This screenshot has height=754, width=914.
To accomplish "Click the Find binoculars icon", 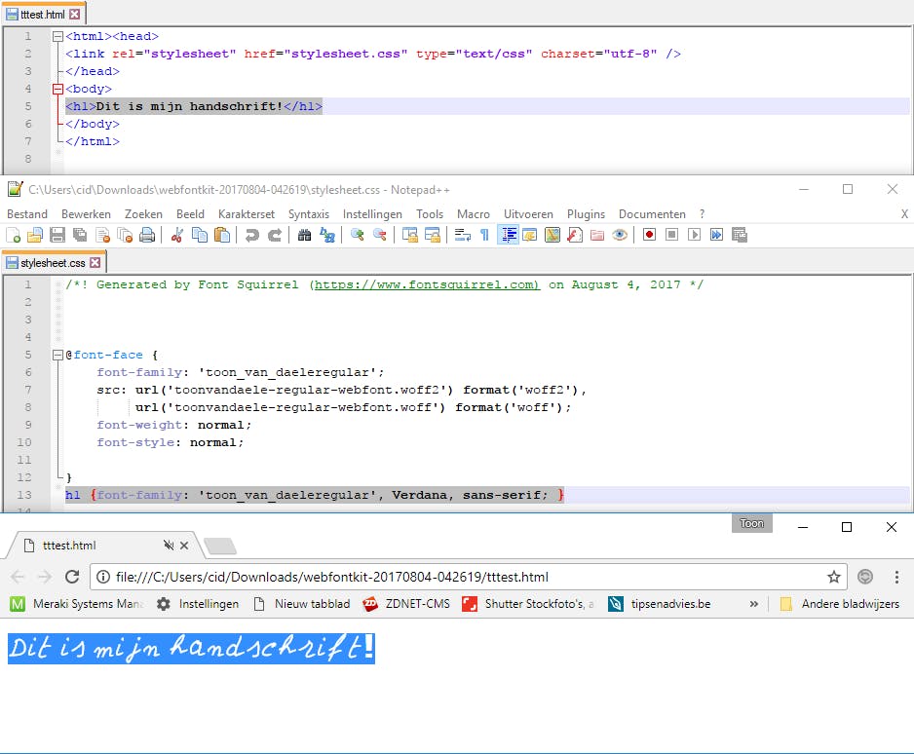I will pyautogui.click(x=304, y=235).
